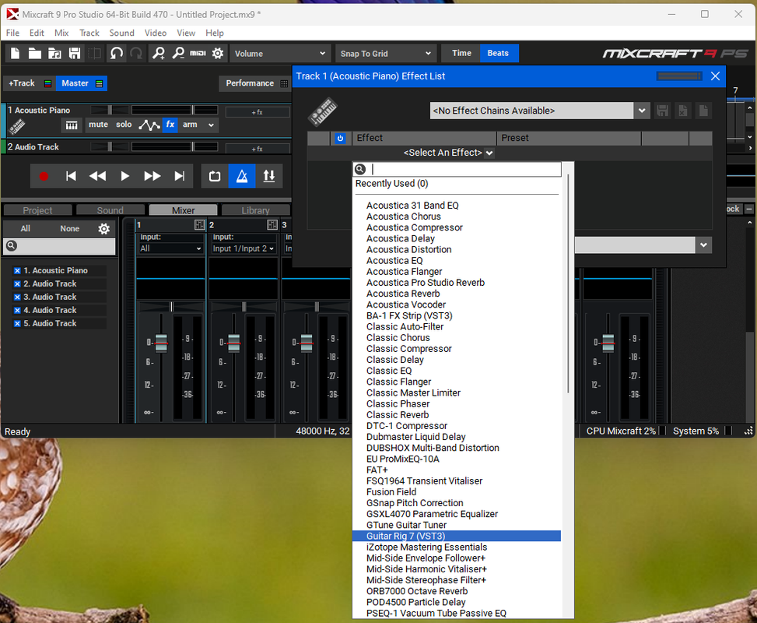Screen dimensions: 757x623
Task: Click the Zoom In magnifier icon
Action: [x=159, y=53]
